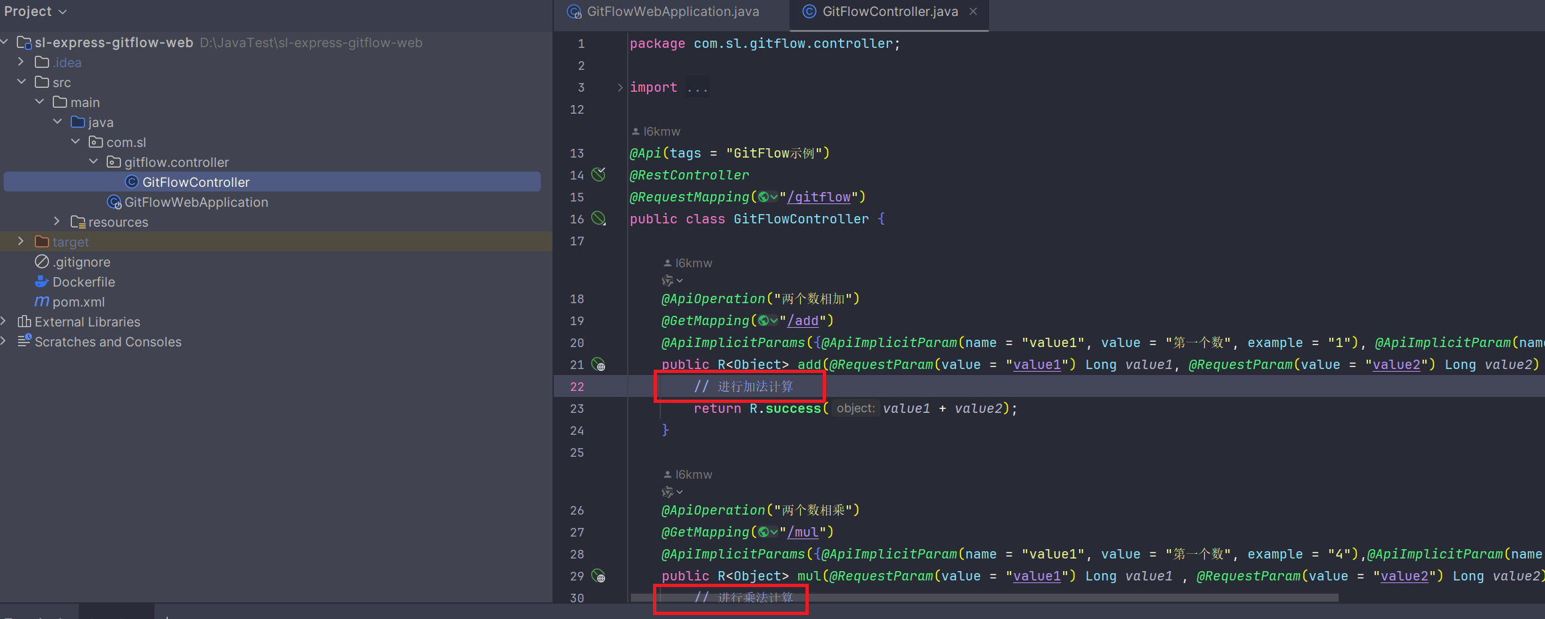Screen dimensions: 1545x619
Task: Expand the External Libraries arrow
Action: pyautogui.click(x=4, y=321)
